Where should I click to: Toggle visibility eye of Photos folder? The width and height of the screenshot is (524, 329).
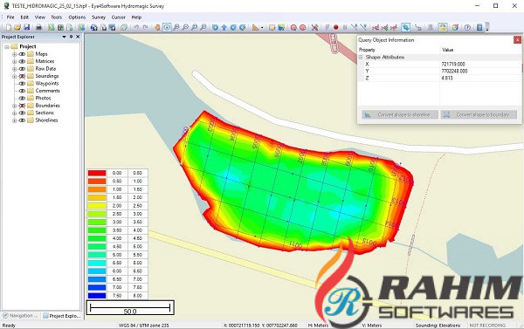pos(22,99)
